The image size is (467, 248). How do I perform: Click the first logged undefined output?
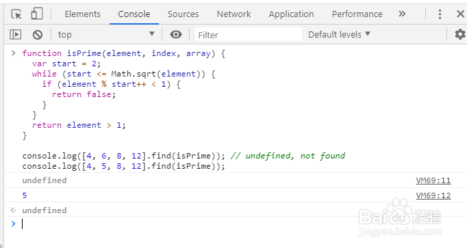pyautogui.click(x=45, y=180)
